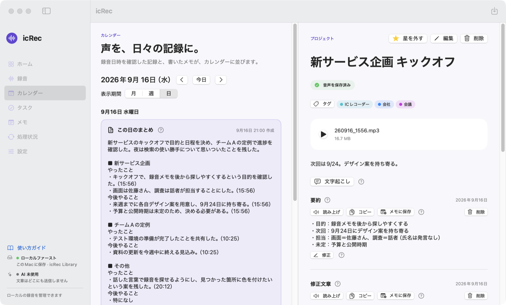
Task: Switch display period to 月
Action: coord(134,94)
